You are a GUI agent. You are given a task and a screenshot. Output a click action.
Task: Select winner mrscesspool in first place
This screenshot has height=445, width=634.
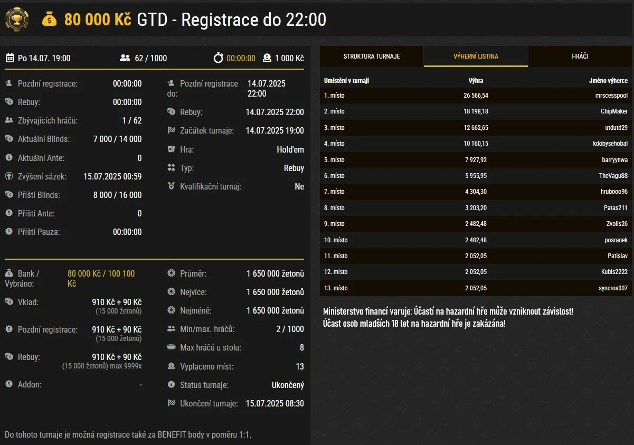(610, 96)
